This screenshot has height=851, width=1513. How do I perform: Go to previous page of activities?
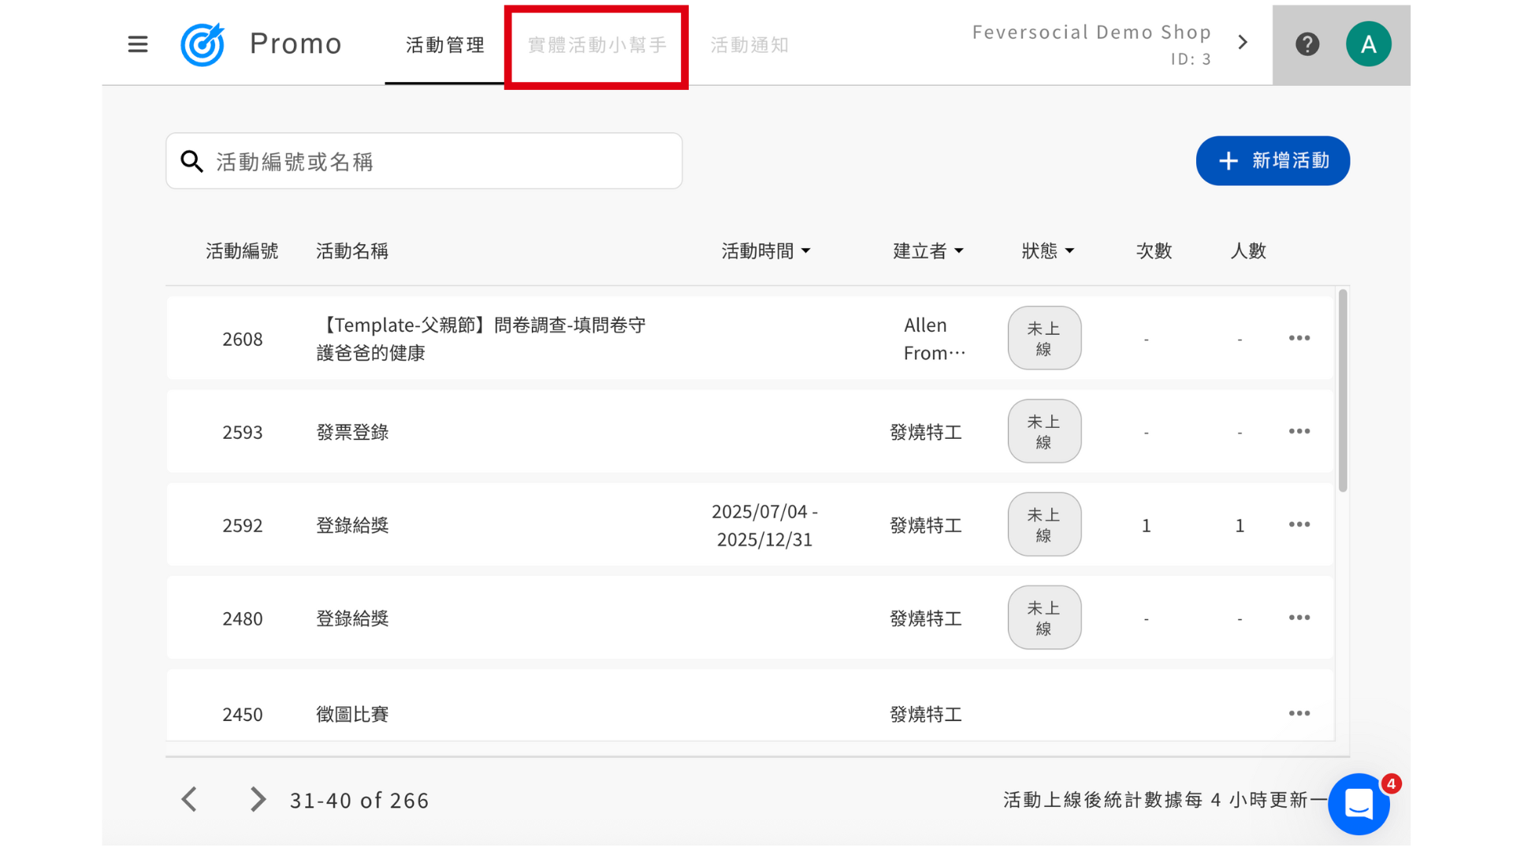point(189,799)
